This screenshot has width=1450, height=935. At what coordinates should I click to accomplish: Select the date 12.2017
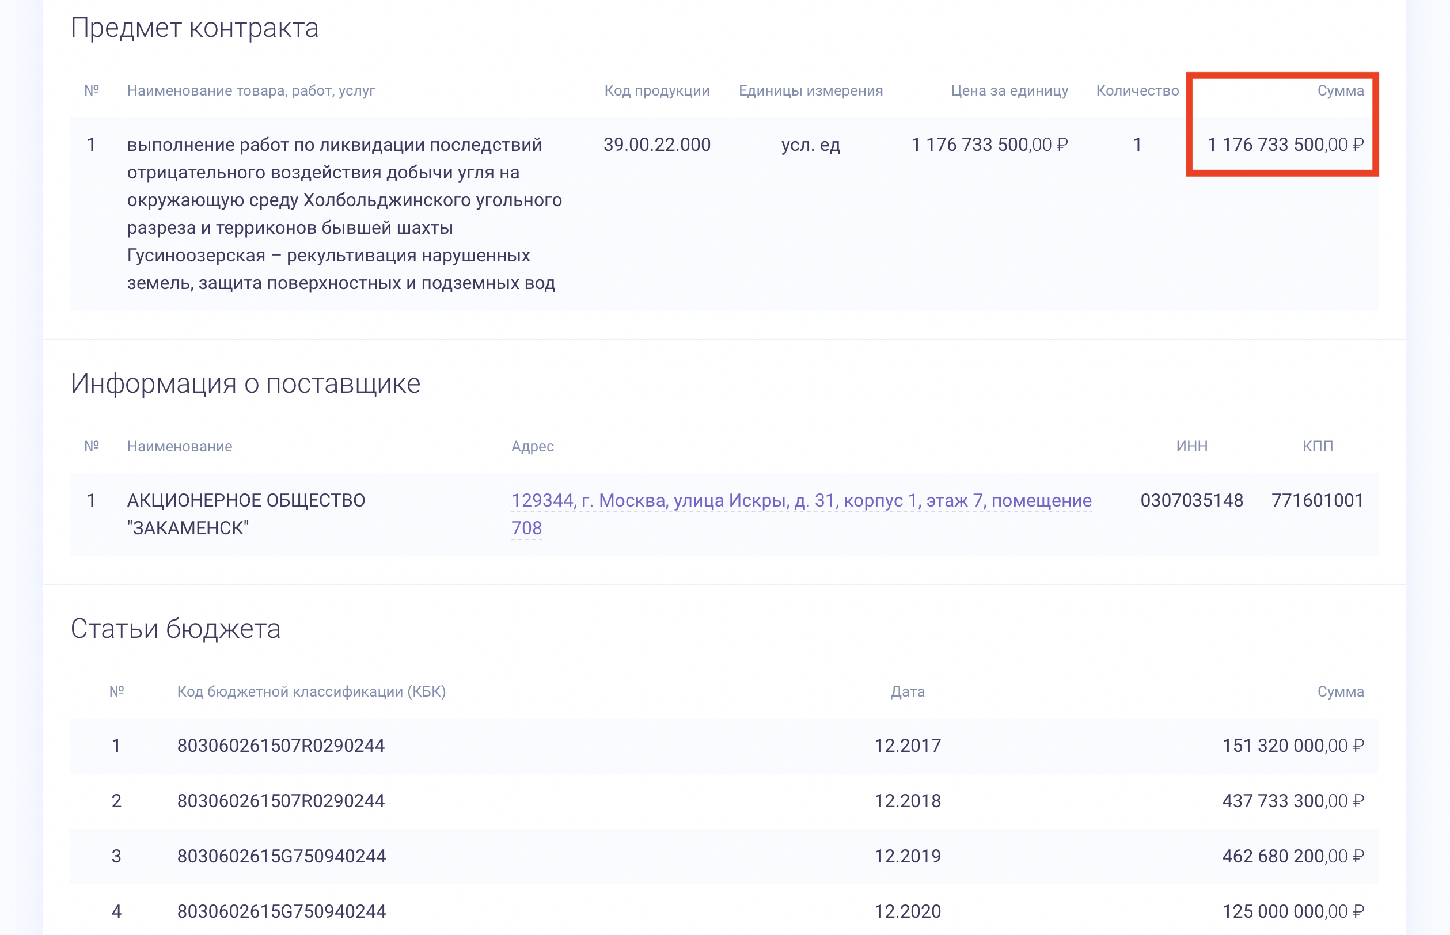[x=908, y=746]
